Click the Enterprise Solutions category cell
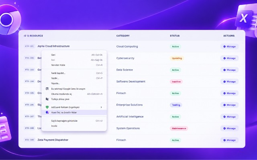Image resolution: width=257 pixels, height=160 pixels. 129,105
